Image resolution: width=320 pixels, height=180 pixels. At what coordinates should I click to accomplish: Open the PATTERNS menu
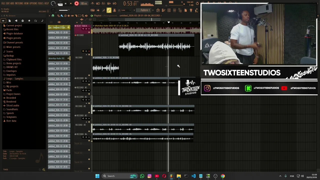[x=19, y=3]
